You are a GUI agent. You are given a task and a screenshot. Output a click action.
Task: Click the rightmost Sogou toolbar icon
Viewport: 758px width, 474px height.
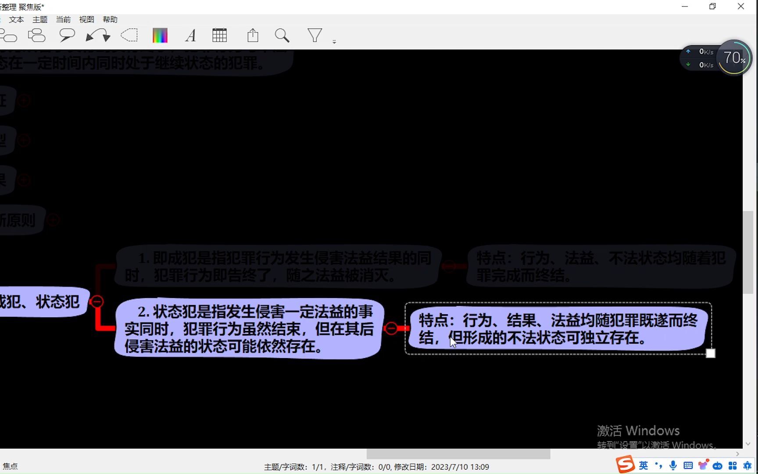point(747,466)
